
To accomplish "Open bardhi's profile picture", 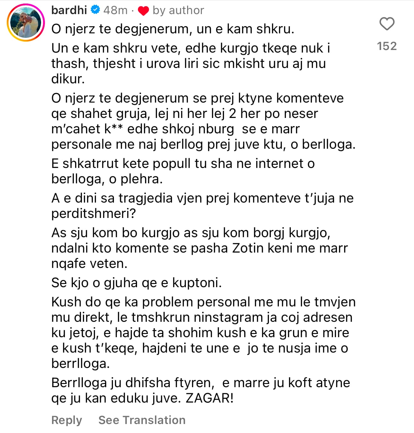I will click(x=26, y=23).
